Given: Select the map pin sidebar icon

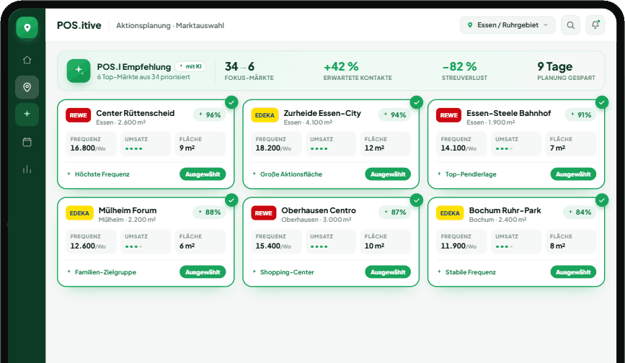Looking at the screenshot, I should (27, 87).
